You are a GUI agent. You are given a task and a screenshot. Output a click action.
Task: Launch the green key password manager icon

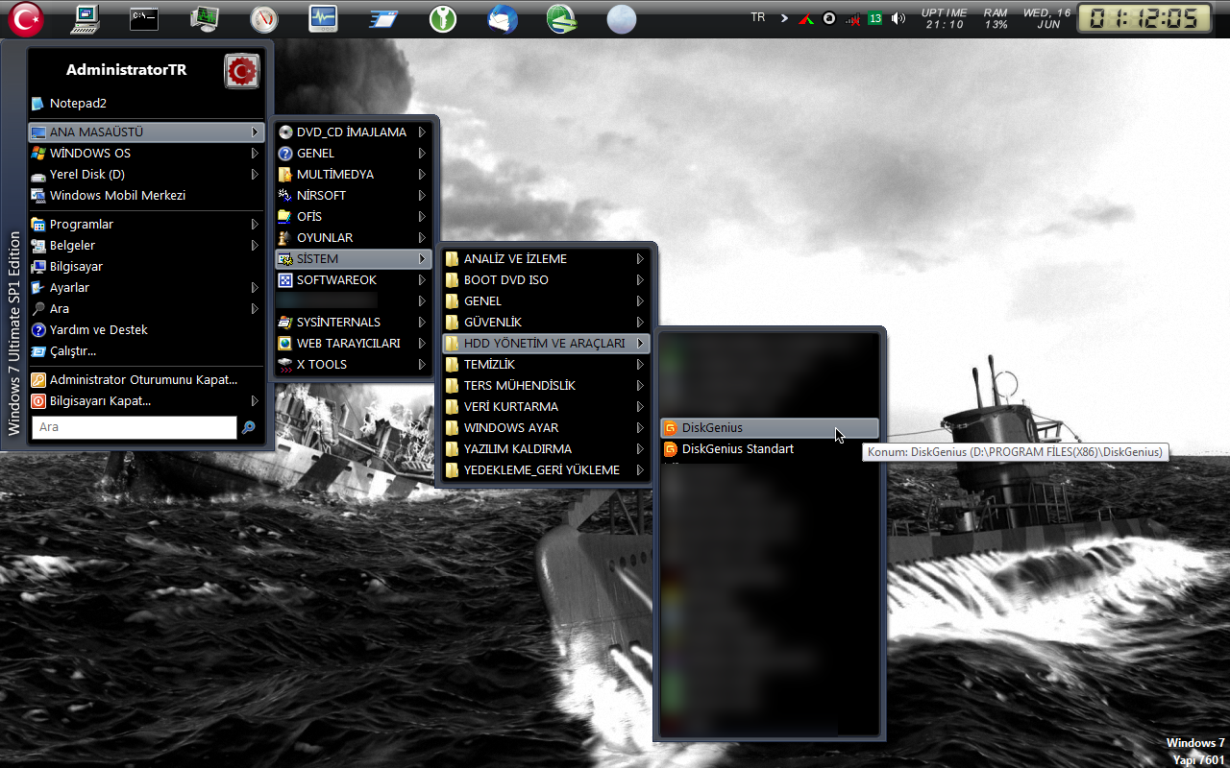coord(443,18)
